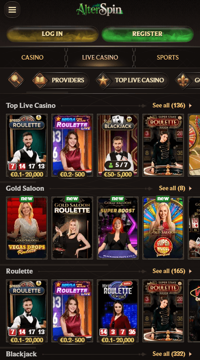This screenshot has height=360, width=200.
Task: Open the Mega Roulette 500x thumbnail
Action: point(118,311)
